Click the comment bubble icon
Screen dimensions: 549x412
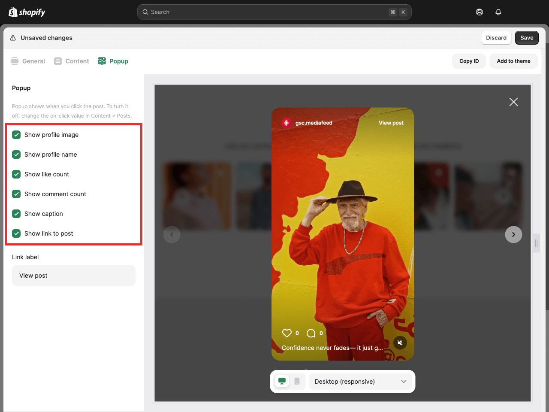pyautogui.click(x=311, y=333)
